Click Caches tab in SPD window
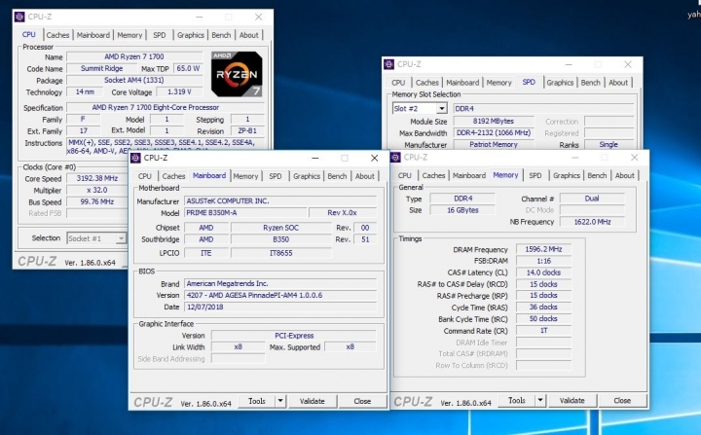This screenshot has height=435, width=701. (427, 83)
